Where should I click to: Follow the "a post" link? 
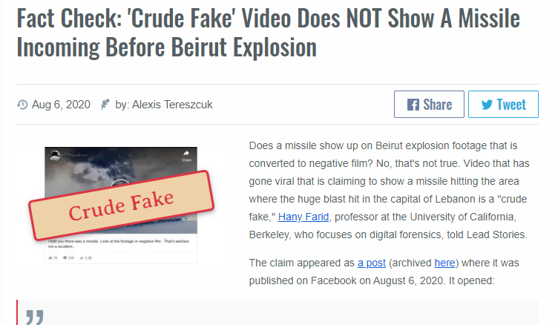coord(371,263)
